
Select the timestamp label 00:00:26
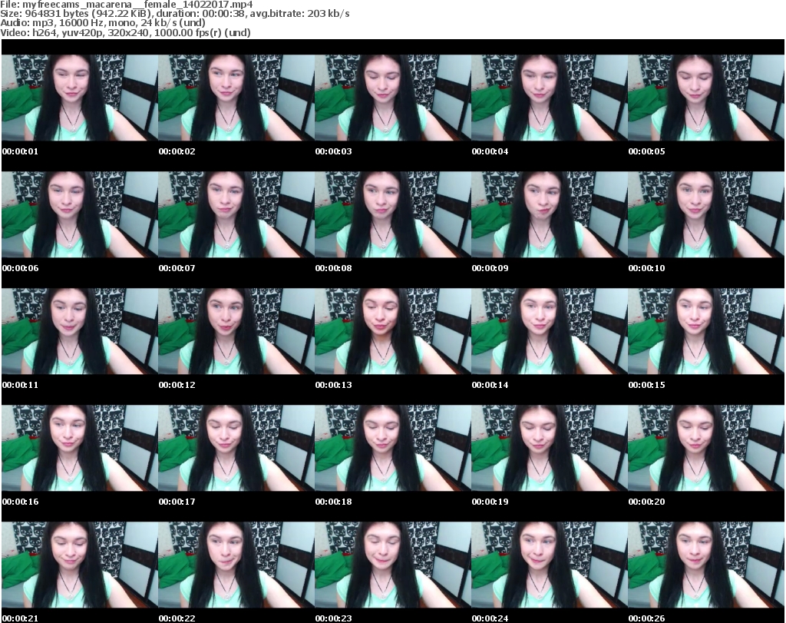click(x=646, y=618)
